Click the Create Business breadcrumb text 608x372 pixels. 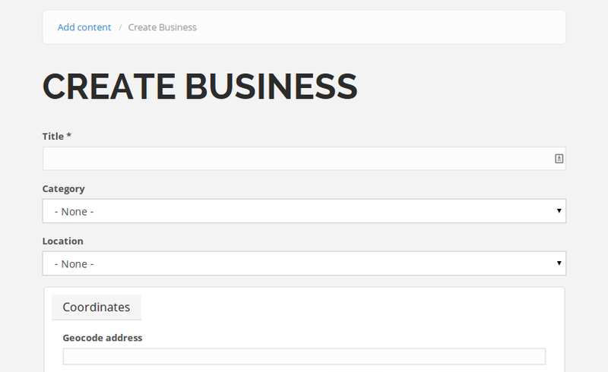[x=162, y=27]
